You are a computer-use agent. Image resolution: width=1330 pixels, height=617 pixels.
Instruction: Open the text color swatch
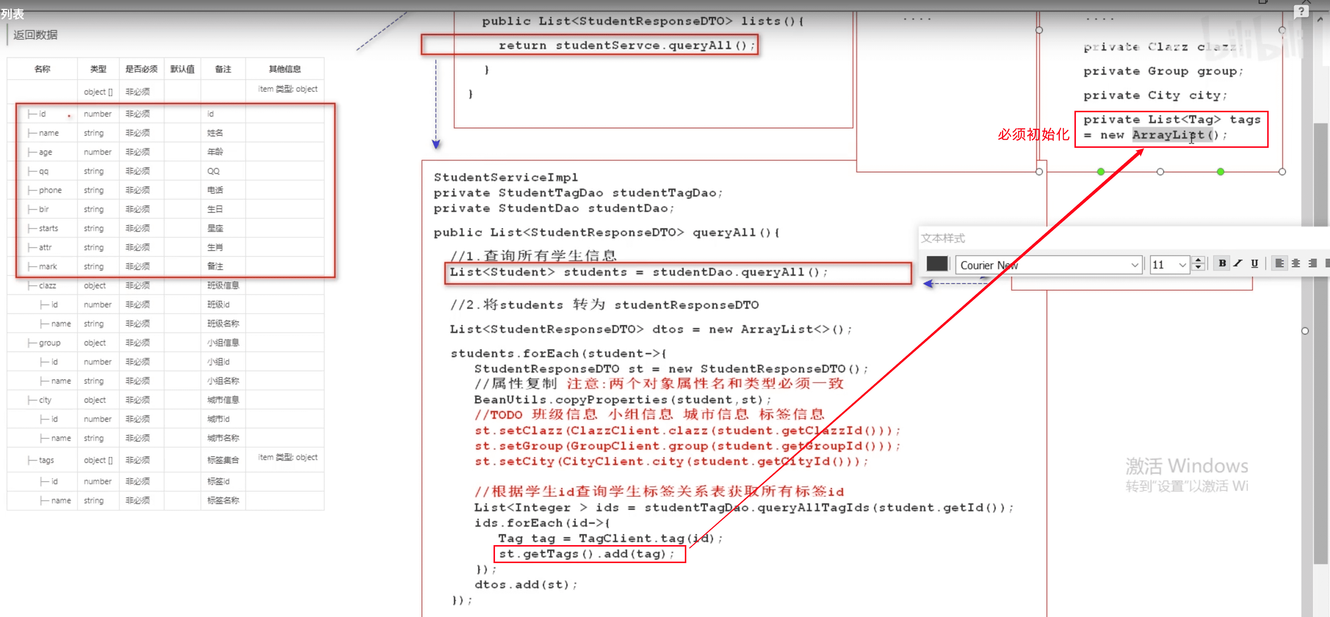click(x=937, y=264)
